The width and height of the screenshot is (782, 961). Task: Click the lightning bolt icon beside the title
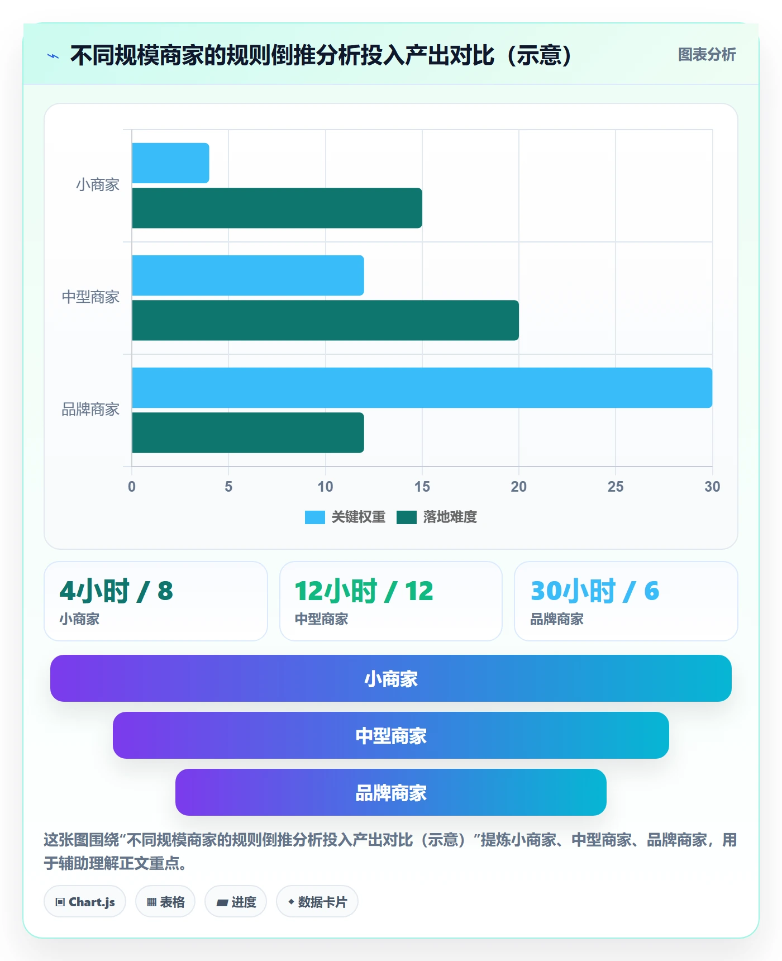tap(53, 56)
